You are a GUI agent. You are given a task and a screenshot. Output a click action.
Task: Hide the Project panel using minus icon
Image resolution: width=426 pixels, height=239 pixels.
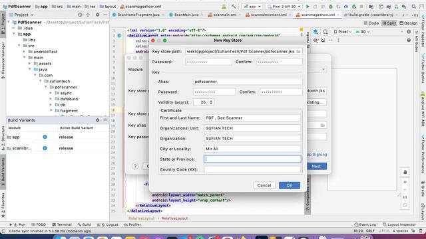tap(105, 15)
